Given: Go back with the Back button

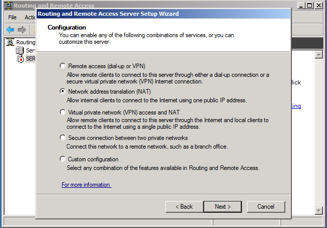Looking at the screenshot, I should tap(184, 207).
